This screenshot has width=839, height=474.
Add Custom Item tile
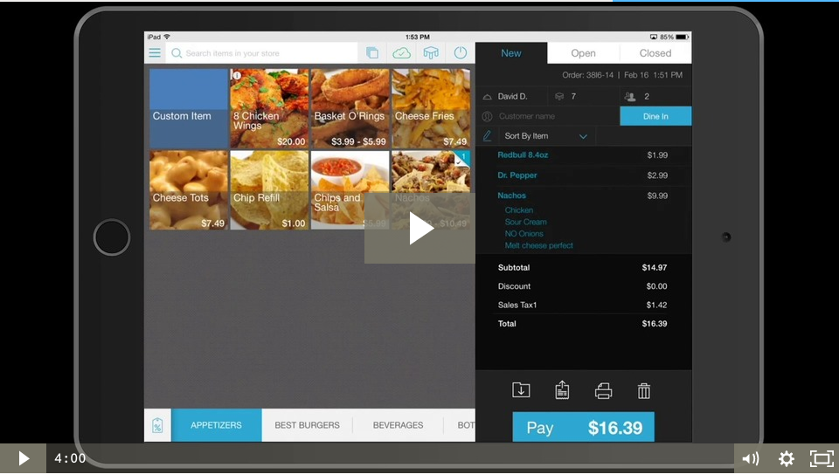pos(189,108)
